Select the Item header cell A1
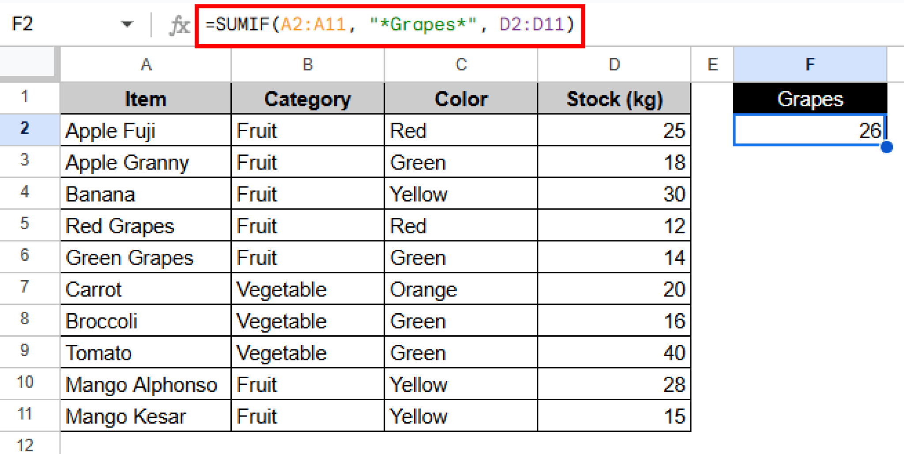Image resolution: width=904 pixels, height=454 pixels. click(x=145, y=98)
